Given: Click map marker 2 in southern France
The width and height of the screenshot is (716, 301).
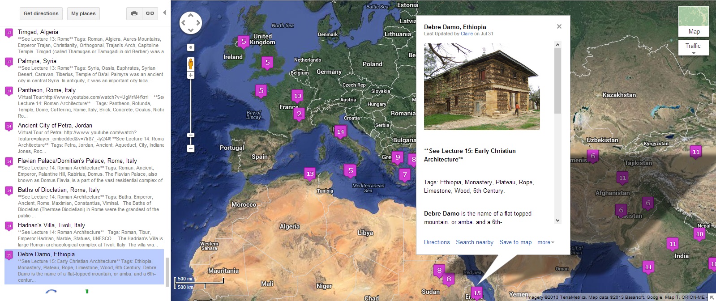Looking at the screenshot, I should click(299, 114).
